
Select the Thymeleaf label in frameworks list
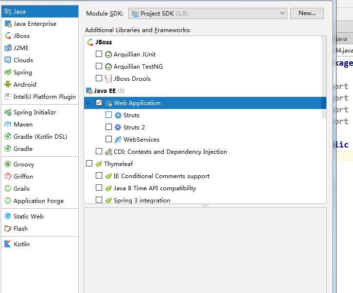[119, 164]
